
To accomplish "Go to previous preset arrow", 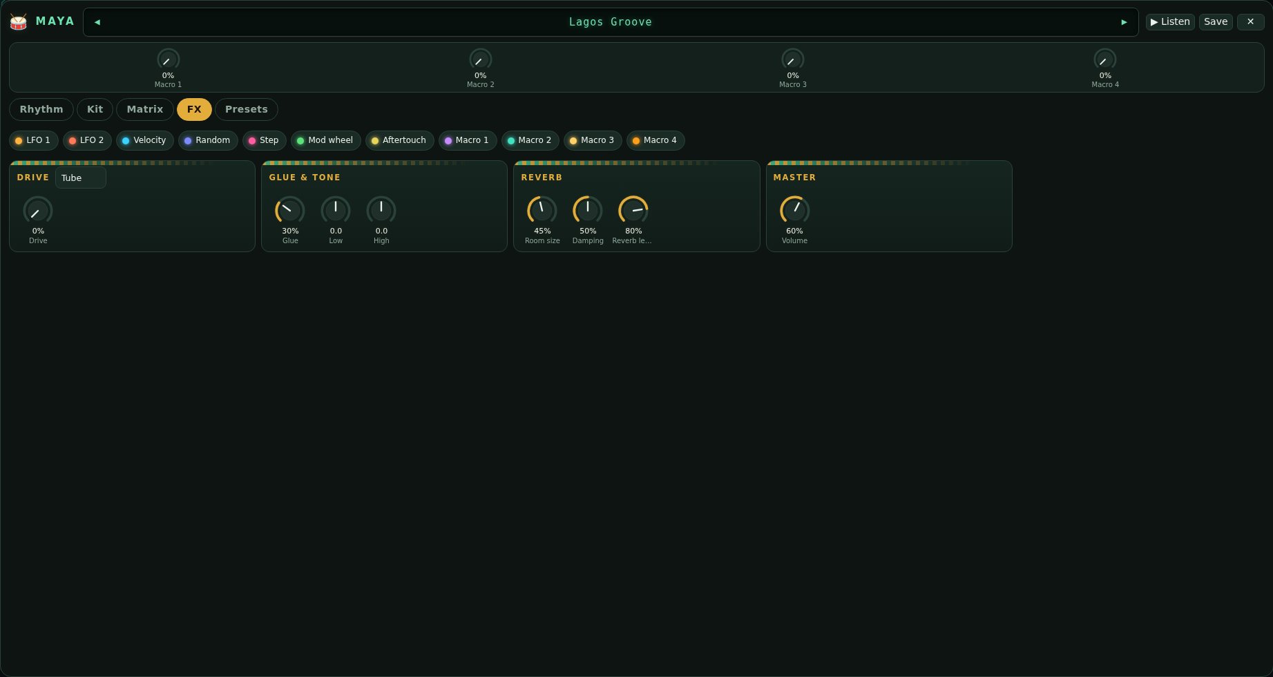I will [97, 22].
